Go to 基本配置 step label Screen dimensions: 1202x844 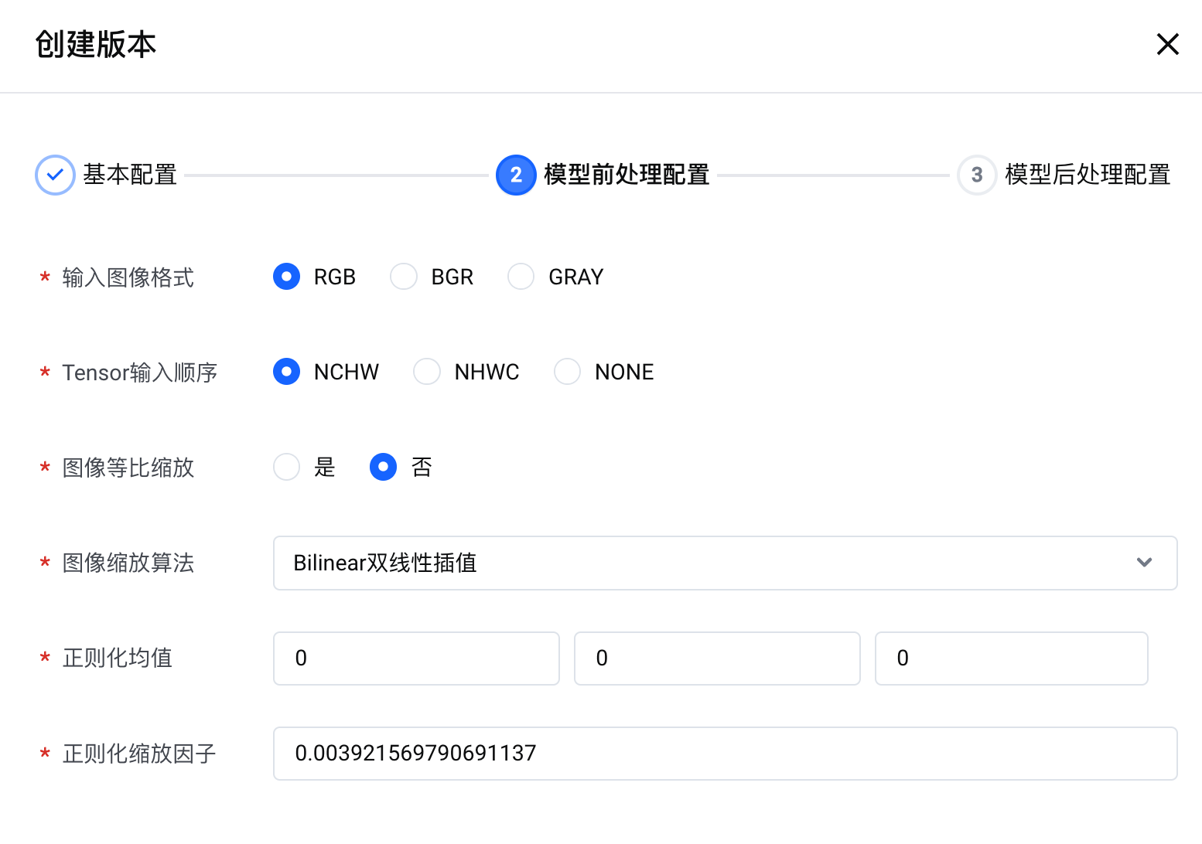pos(130,175)
